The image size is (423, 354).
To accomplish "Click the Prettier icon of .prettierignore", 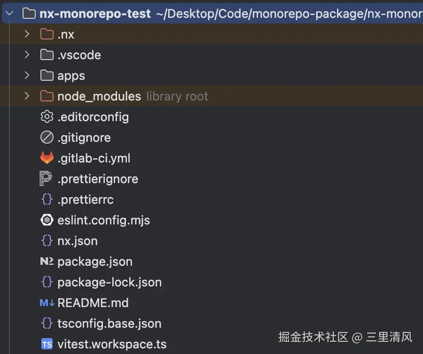I will coord(46,178).
